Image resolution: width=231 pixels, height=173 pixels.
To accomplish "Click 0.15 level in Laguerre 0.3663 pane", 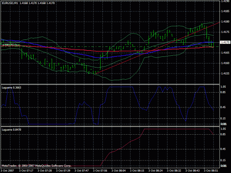I will coord(223,118).
